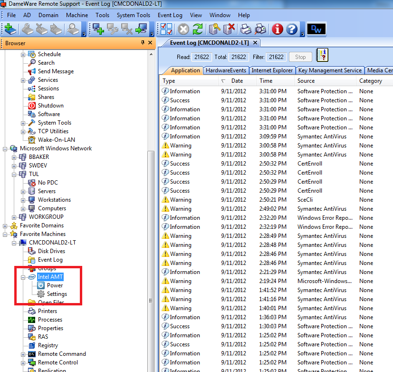Switch to the HardwareEvents tab
This screenshot has width=393, height=372.
(x=226, y=70)
